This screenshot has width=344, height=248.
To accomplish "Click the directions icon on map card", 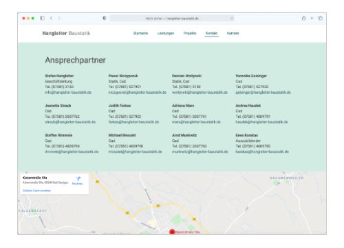I will pyautogui.click(x=78, y=179).
